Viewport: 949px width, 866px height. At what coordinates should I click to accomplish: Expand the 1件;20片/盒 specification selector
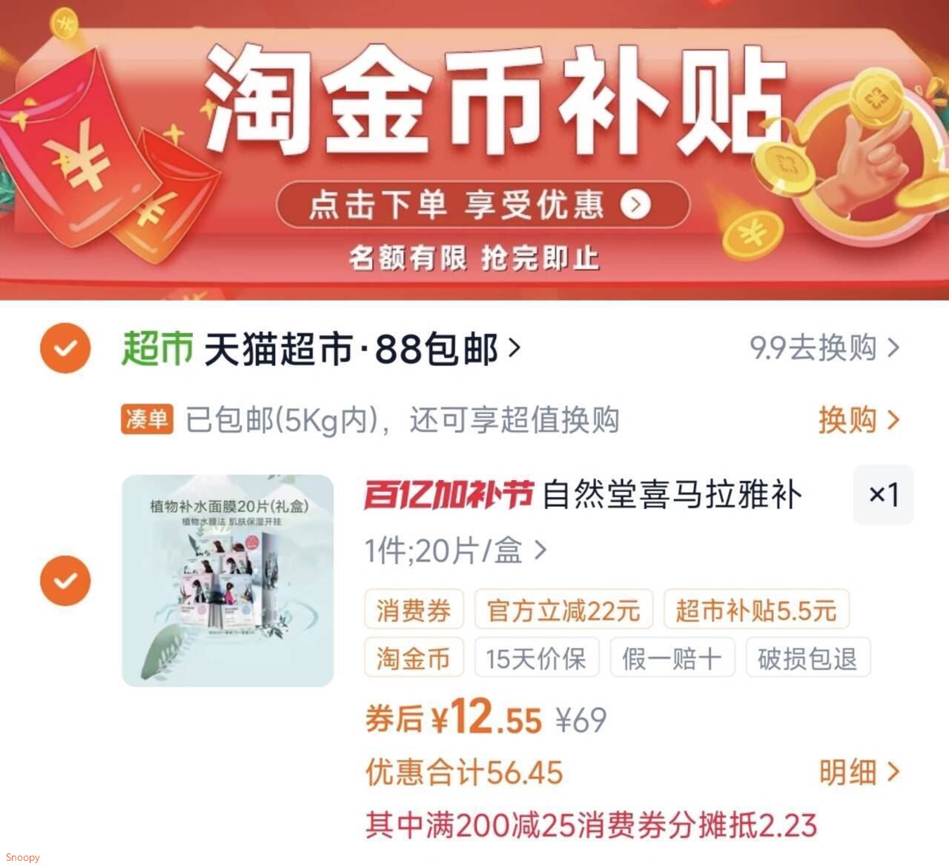pyautogui.click(x=455, y=550)
